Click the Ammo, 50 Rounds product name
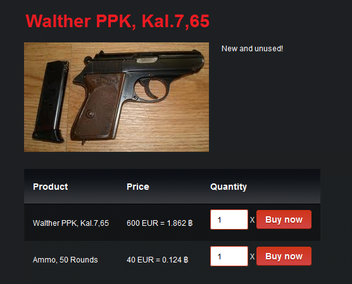The width and height of the screenshot is (352, 284). [x=65, y=260]
